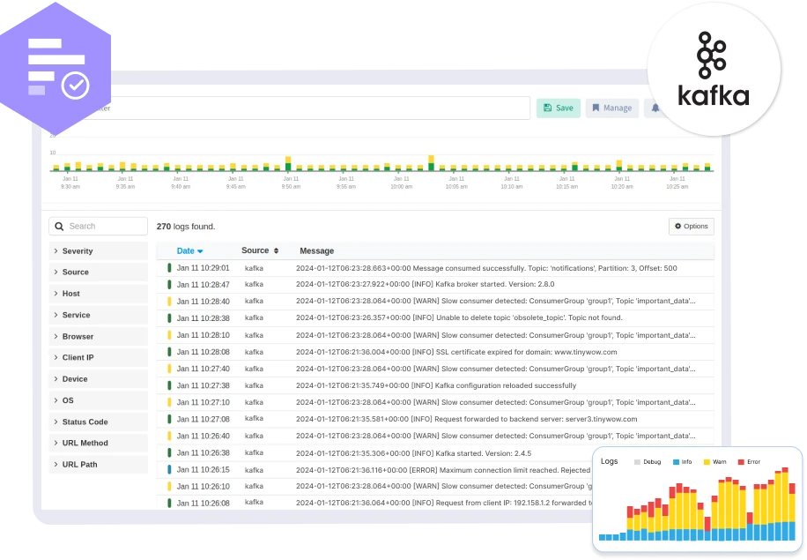Select the Jan 11 10:28:10 log entry

[x=435, y=335]
